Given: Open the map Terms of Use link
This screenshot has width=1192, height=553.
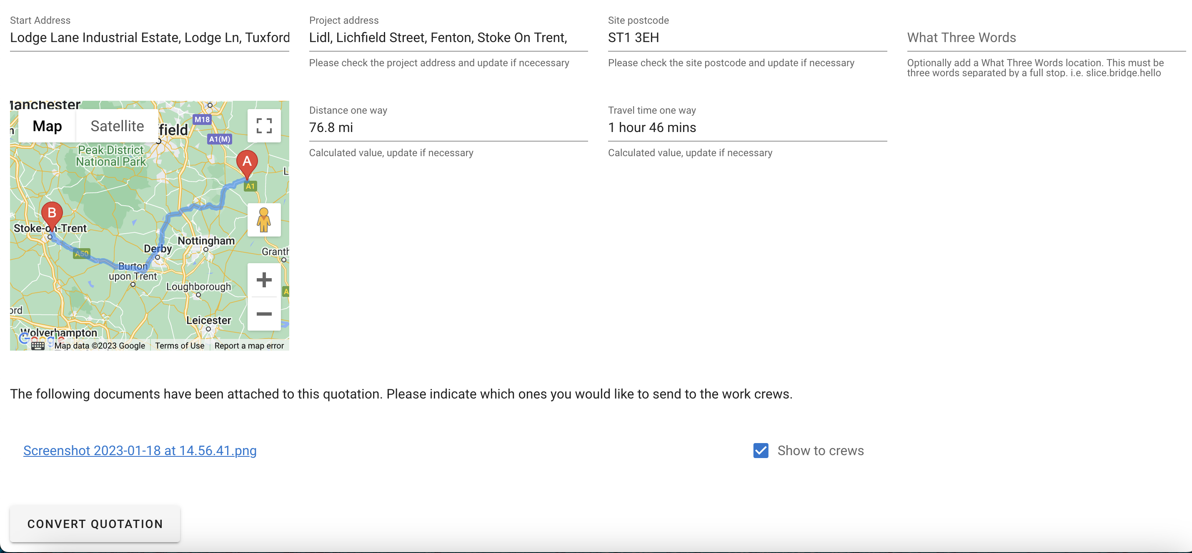Looking at the screenshot, I should pos(180,345).
